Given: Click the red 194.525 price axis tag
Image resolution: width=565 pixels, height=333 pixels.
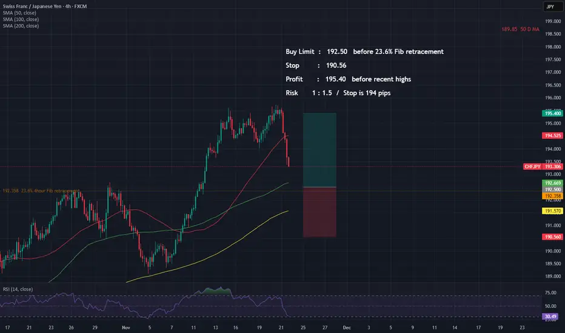Looking at the screenshot, I should click(552, 136).
